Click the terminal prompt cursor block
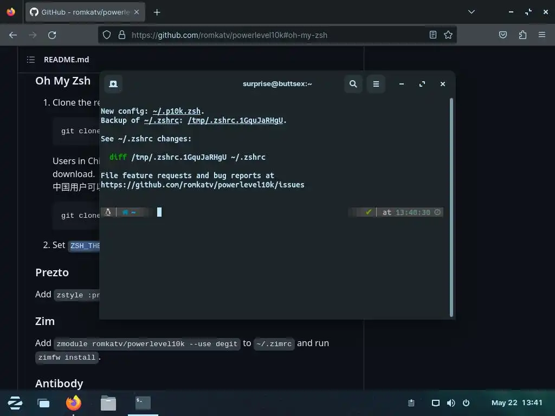This screenshot has height=416, width=555. [x=159, y=212]
